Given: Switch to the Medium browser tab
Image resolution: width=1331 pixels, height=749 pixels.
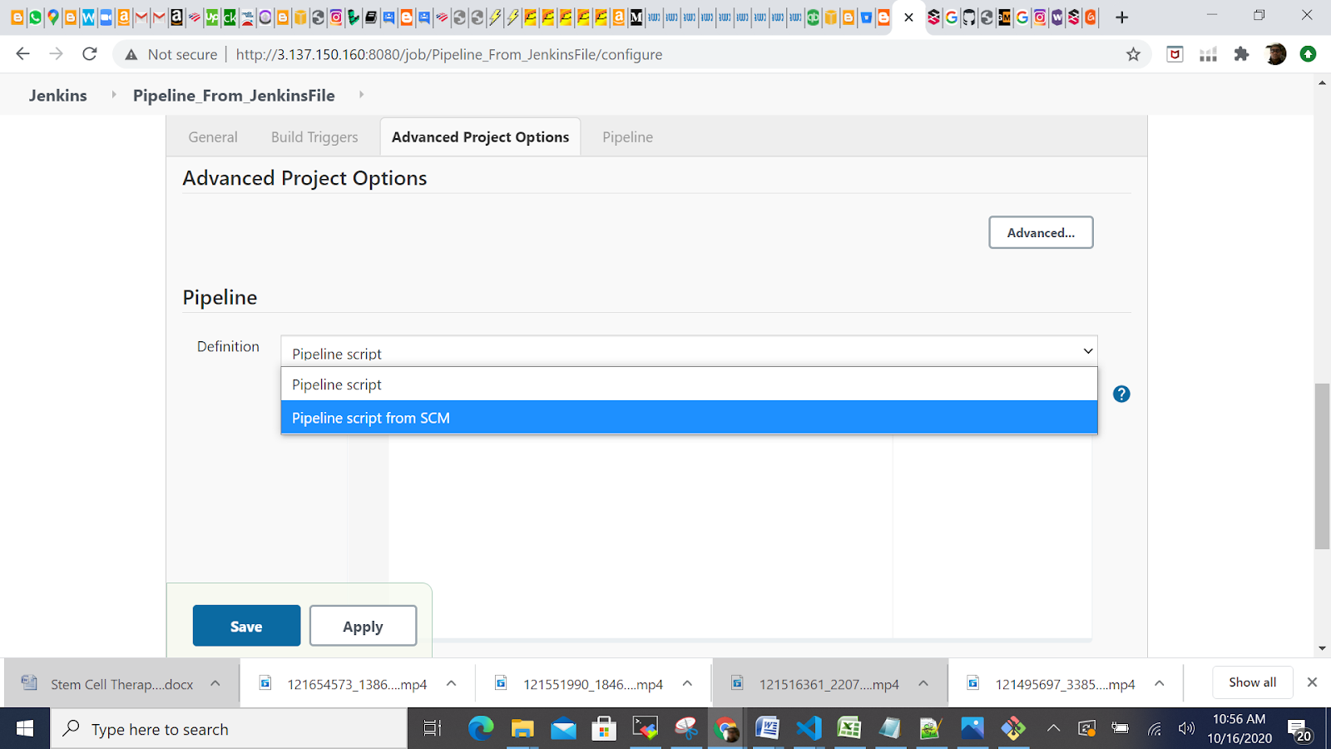Looking at the screenshot, I should pyautogui.click(x=636, y=17).
